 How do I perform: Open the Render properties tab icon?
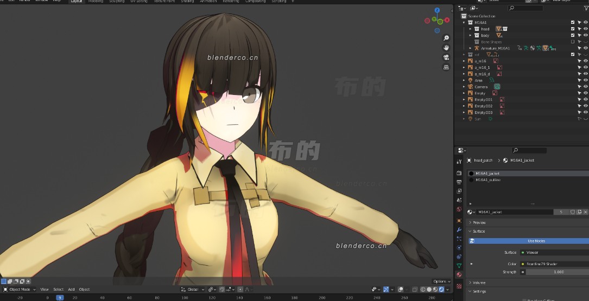(459, 173)
